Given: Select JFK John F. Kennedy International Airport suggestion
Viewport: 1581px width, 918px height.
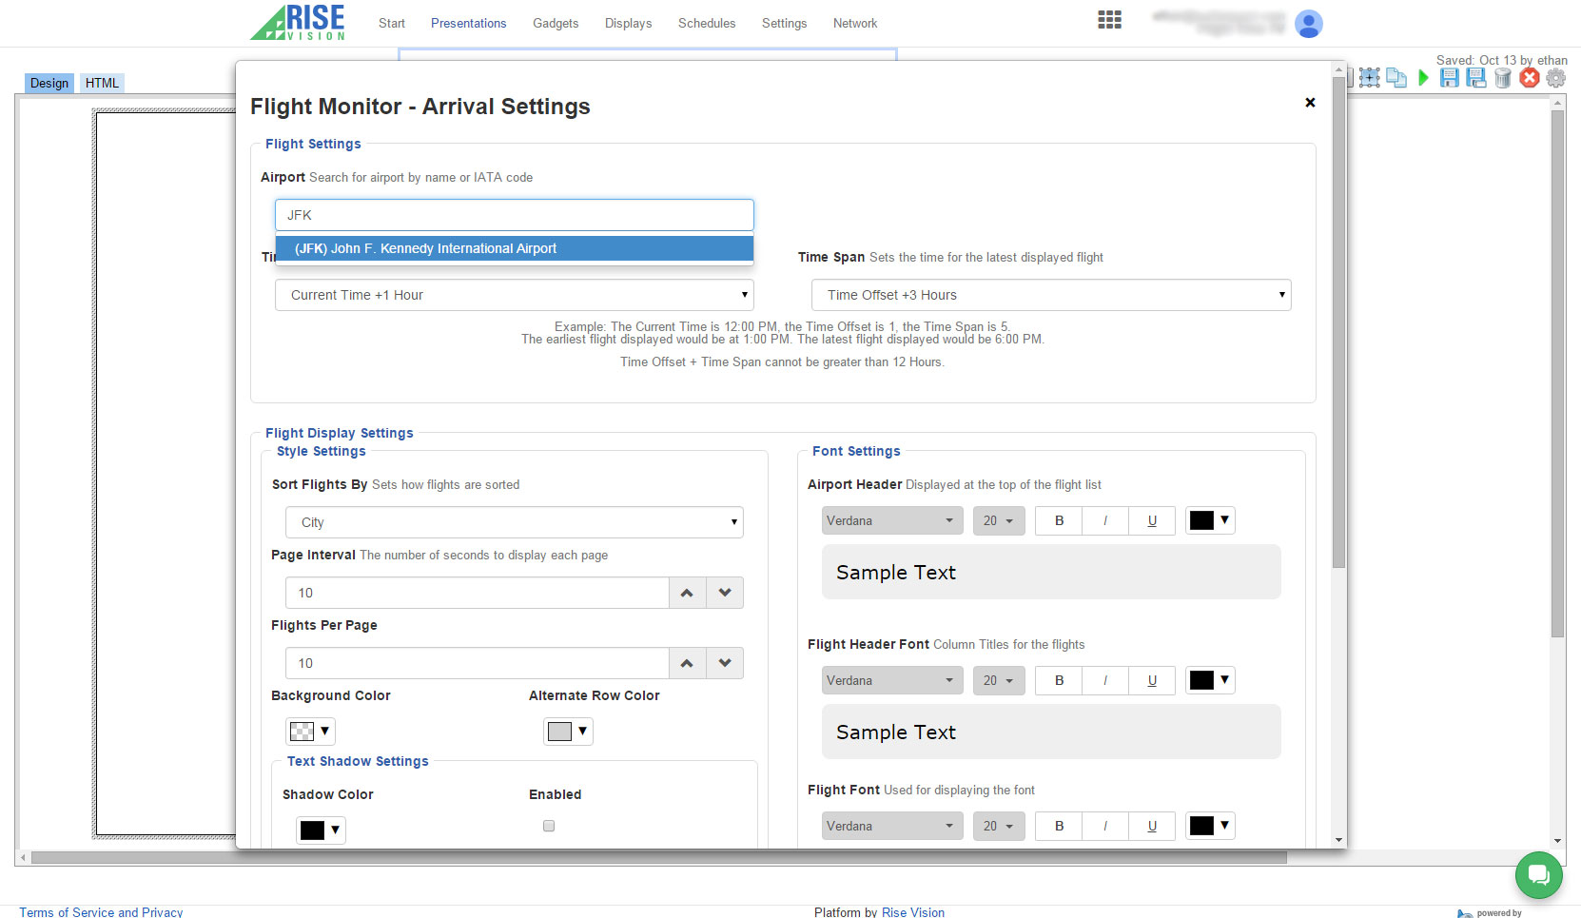Looking at the screenshot, I should coord(515,248).
